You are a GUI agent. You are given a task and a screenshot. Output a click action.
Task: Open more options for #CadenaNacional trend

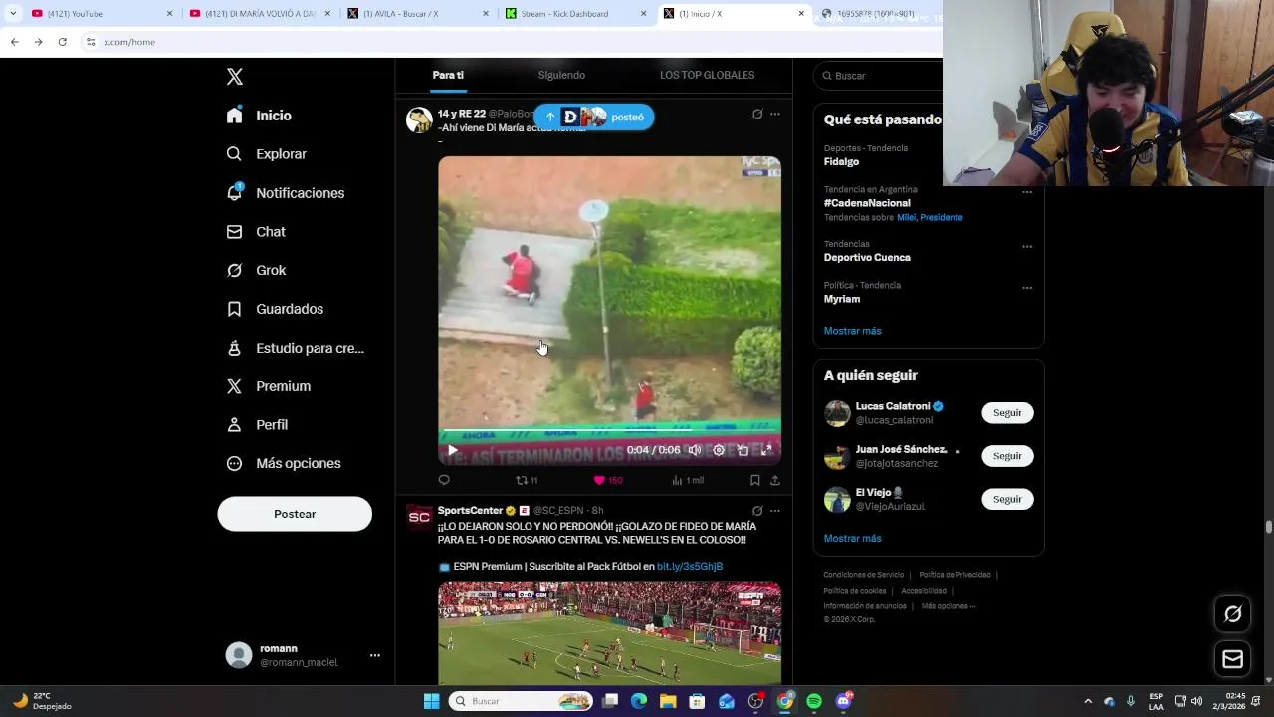[x=1027, y=191]
